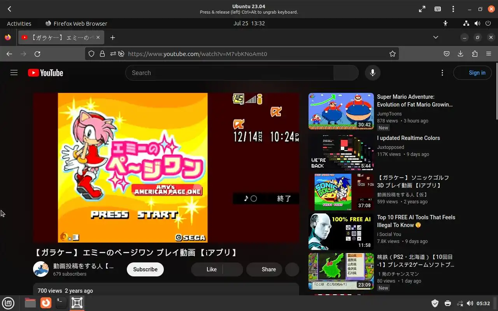Open the host taskbar volume icon
The width and height of the screenshot is (498, 311).
470,303
